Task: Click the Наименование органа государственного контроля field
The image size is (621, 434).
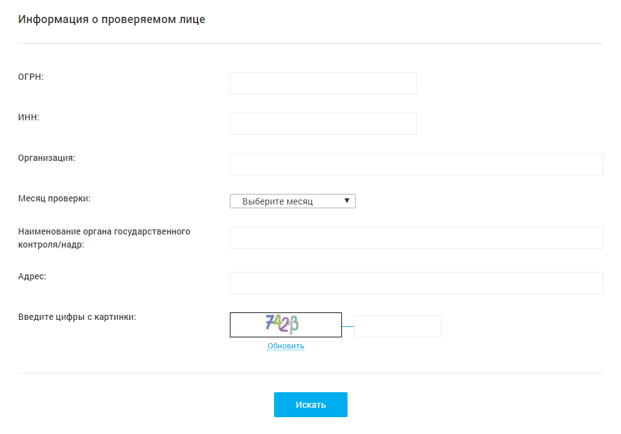Action: point(416,238)
